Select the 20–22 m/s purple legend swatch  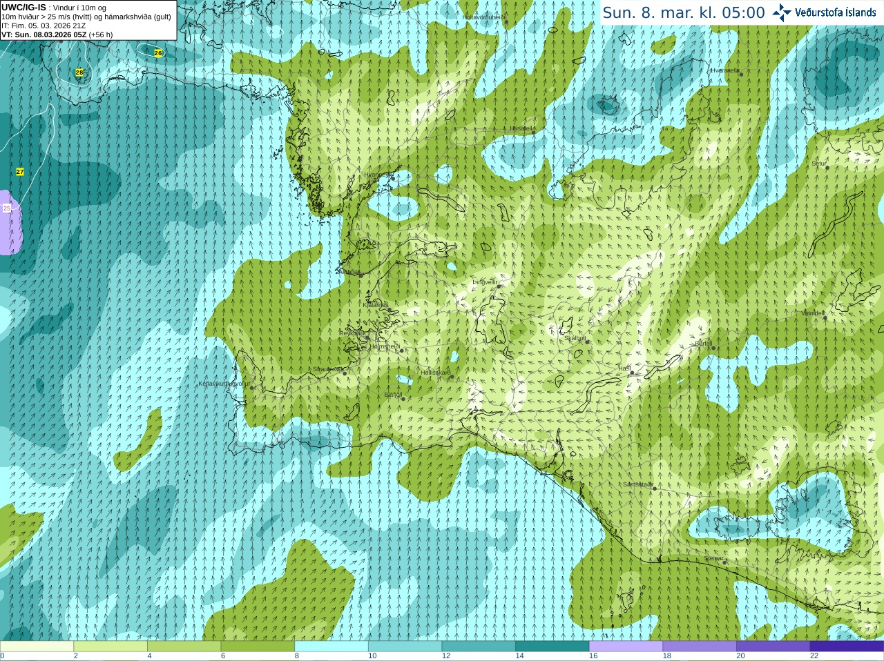click(x=773, y=647)
